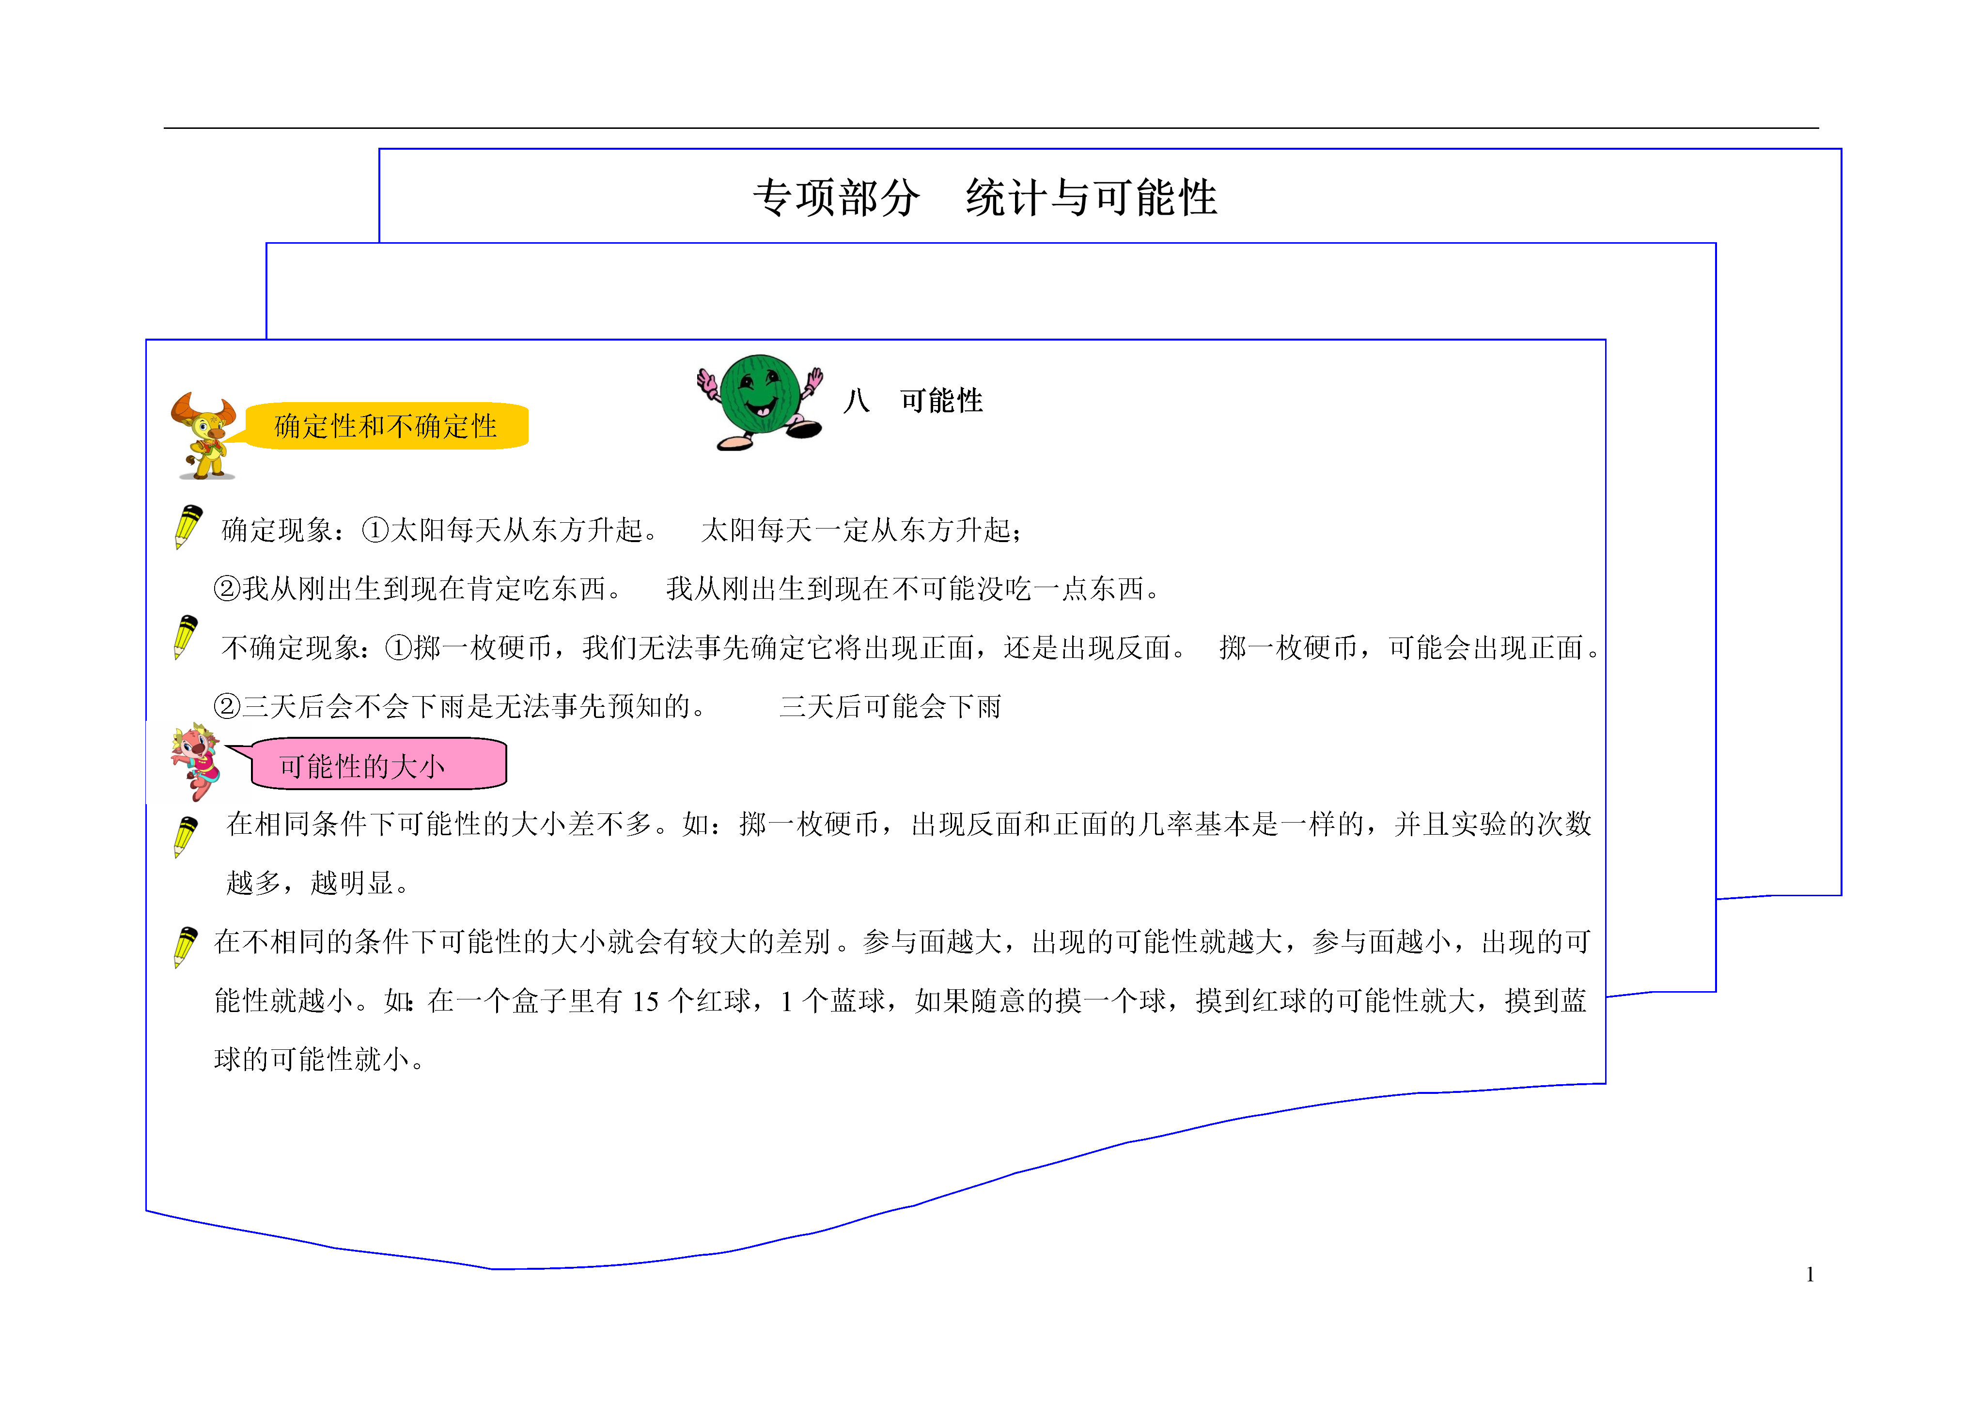Click the pencil icon beside 确定现象
This screenshot has width=1983, height=1402.
pos(187,527)
